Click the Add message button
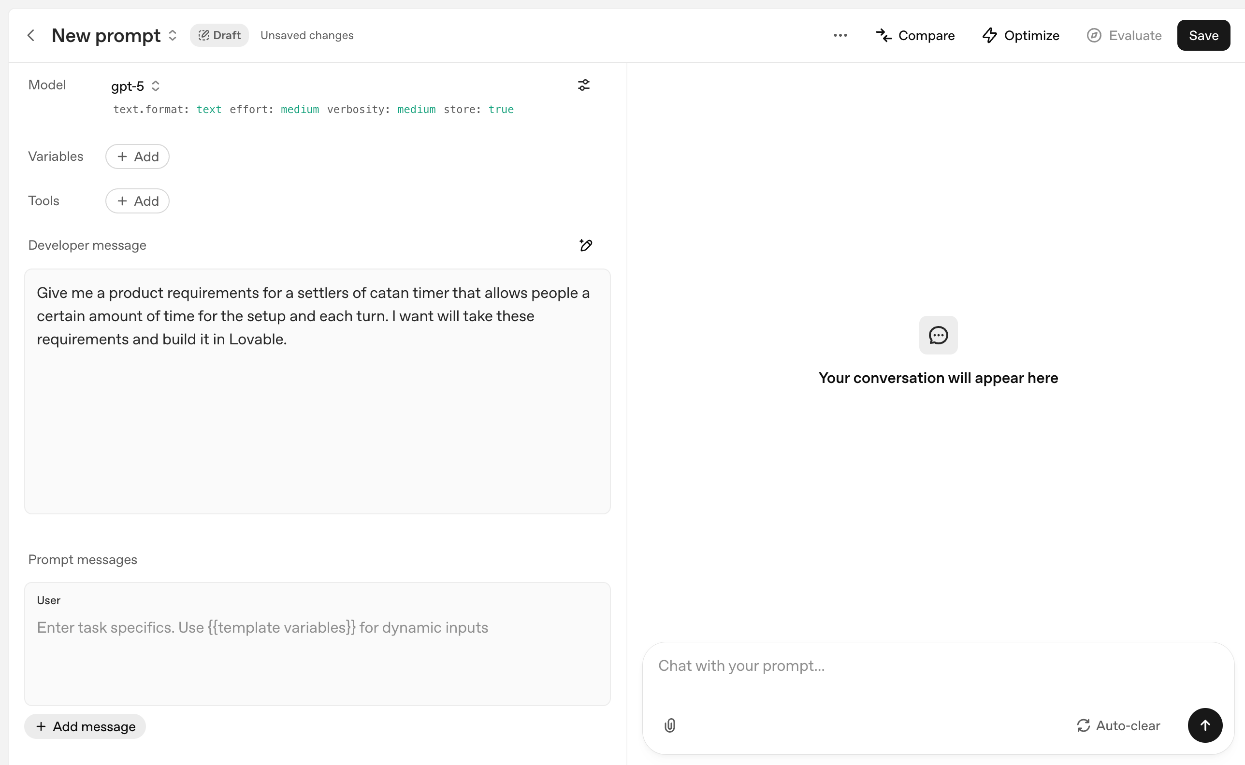 [x=85, y=726]
